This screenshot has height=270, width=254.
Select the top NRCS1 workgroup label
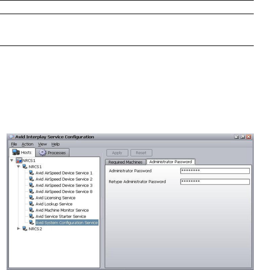tap(29, 161)
